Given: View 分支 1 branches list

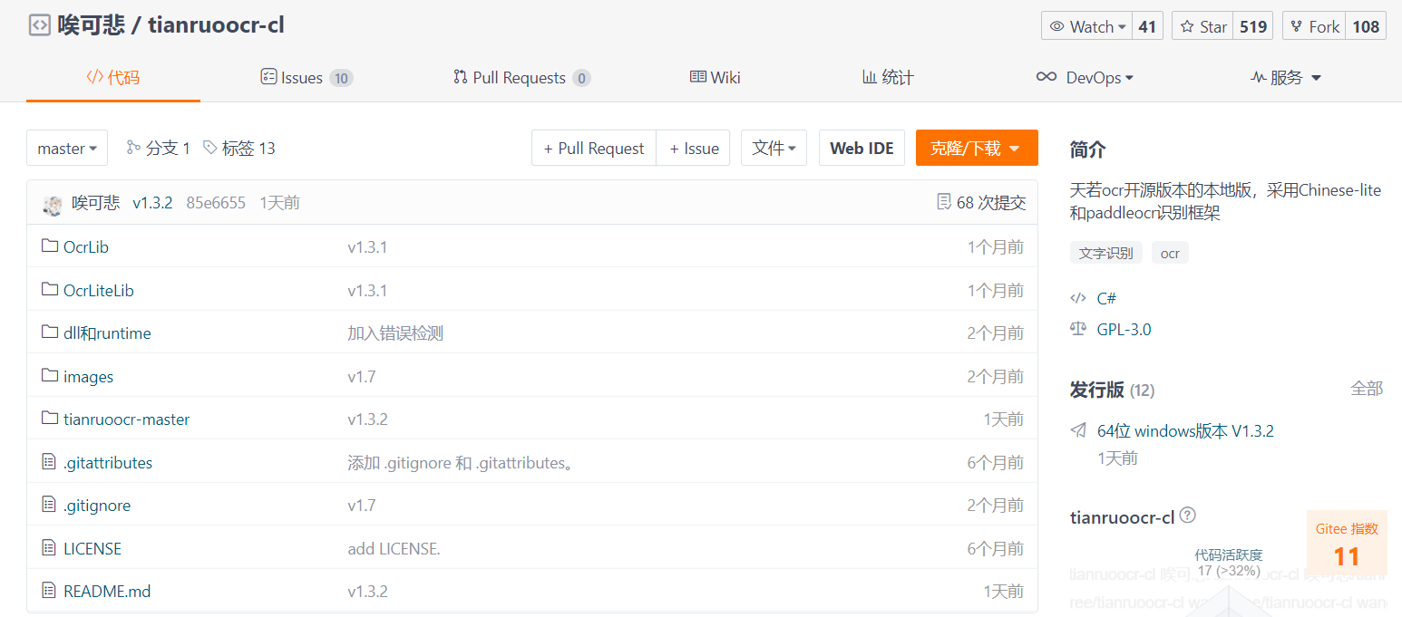Looking at the screenshot, I should 168,148.
